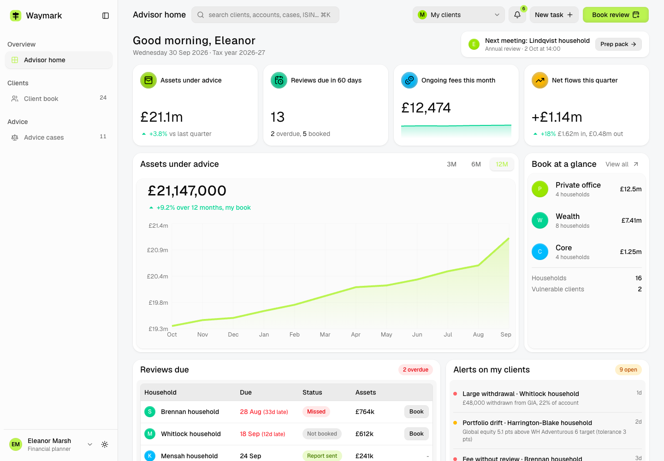Open My clients dropdown
This screenshot has height=461, width=664.
(x=459, y=15)
